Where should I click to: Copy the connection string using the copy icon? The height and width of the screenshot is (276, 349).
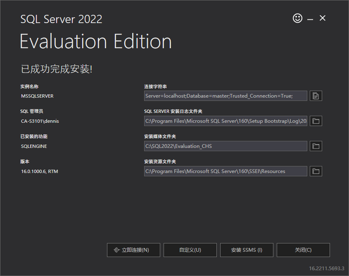(x=316, y=96)
